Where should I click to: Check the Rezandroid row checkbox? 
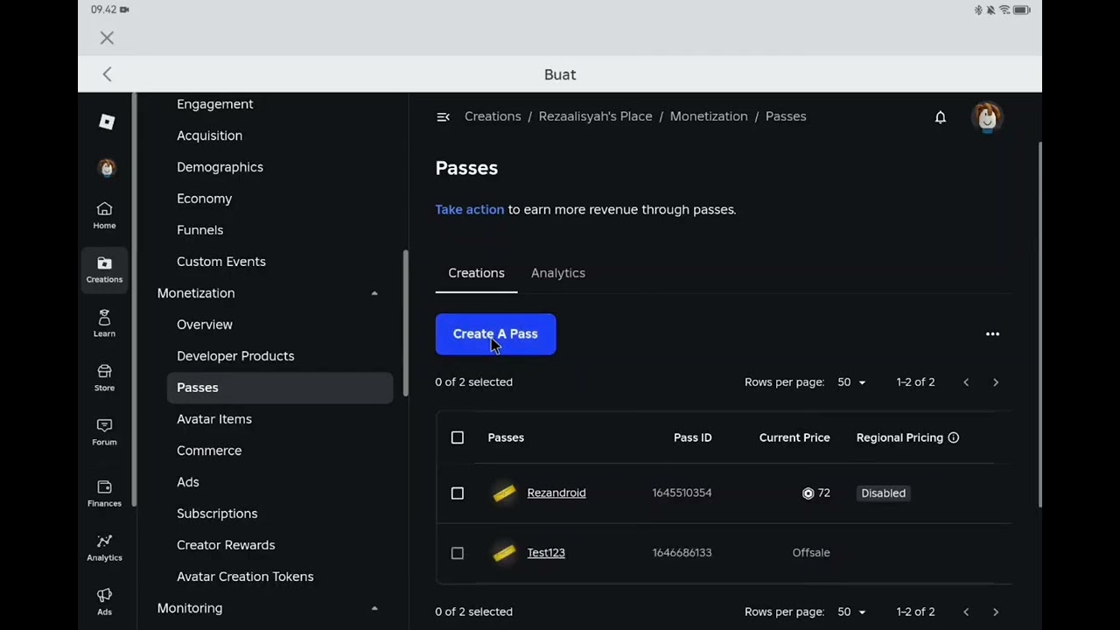point(457,493)
